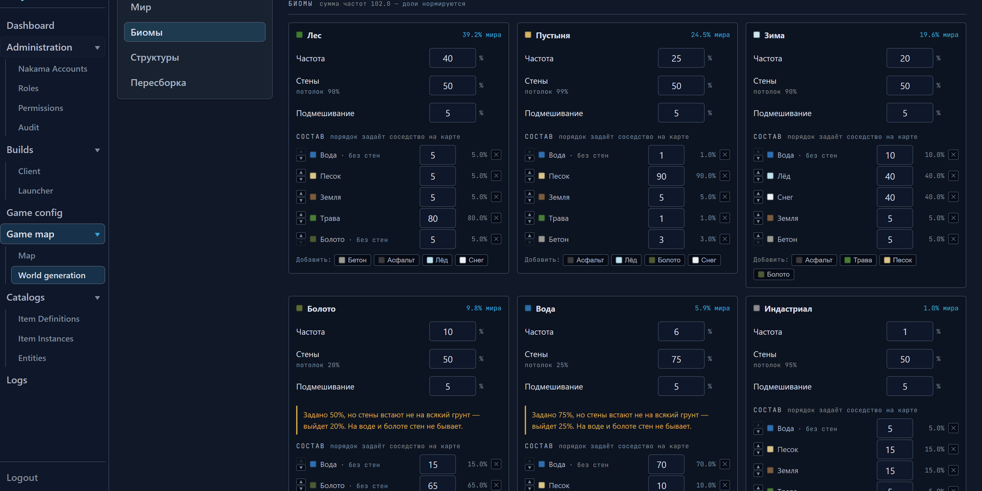Remove Бетон from the Пустыня composition
The width and height of the screenshot is (982, 491).
725,239
